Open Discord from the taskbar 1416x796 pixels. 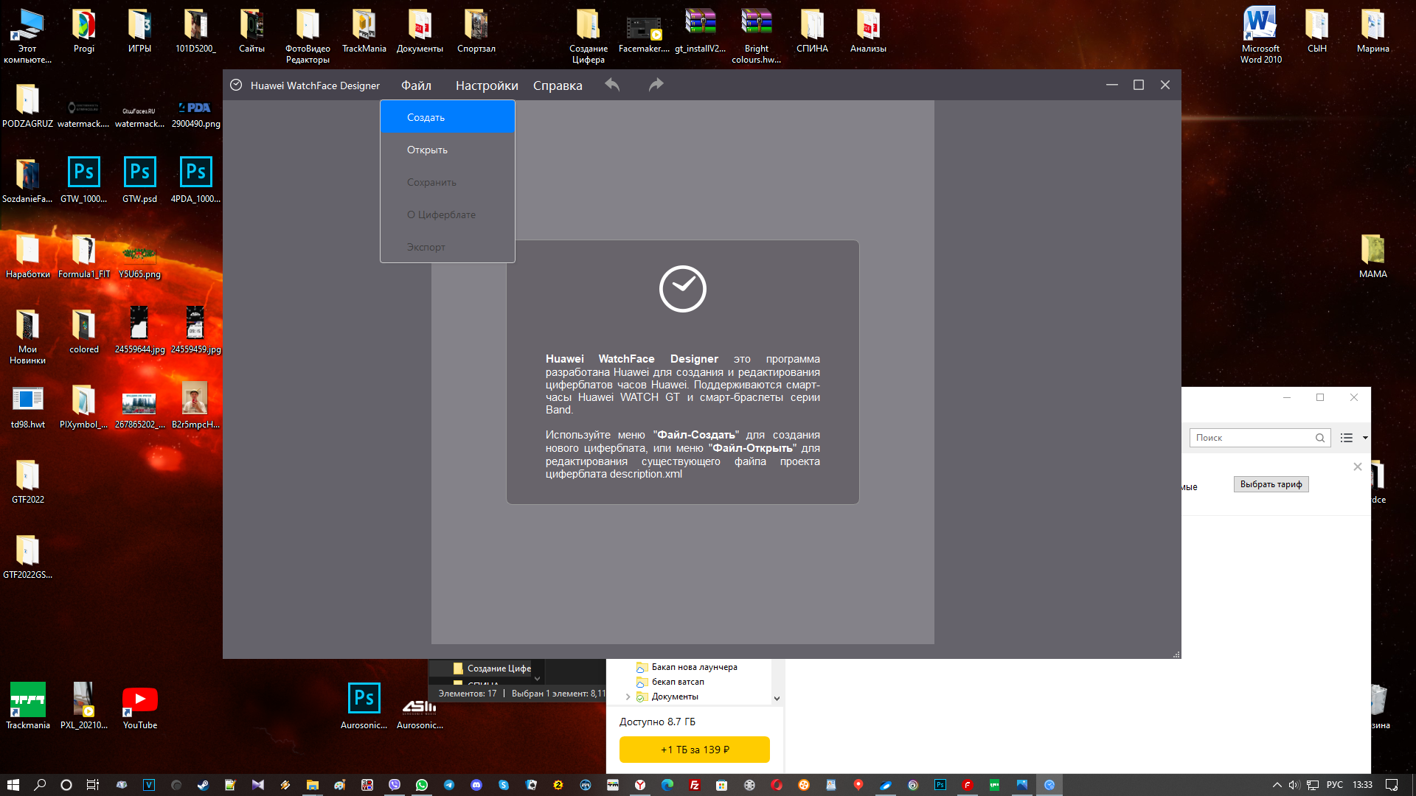click(476, 785)
